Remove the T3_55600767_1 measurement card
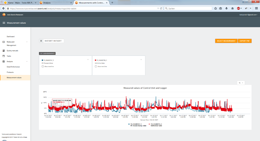 click(x=88, y=60)
